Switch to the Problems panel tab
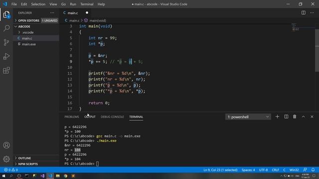This screenshot has height=179, width=319. tap(72, 117)
